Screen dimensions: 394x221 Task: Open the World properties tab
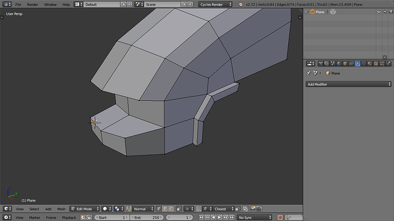[339, 64]
